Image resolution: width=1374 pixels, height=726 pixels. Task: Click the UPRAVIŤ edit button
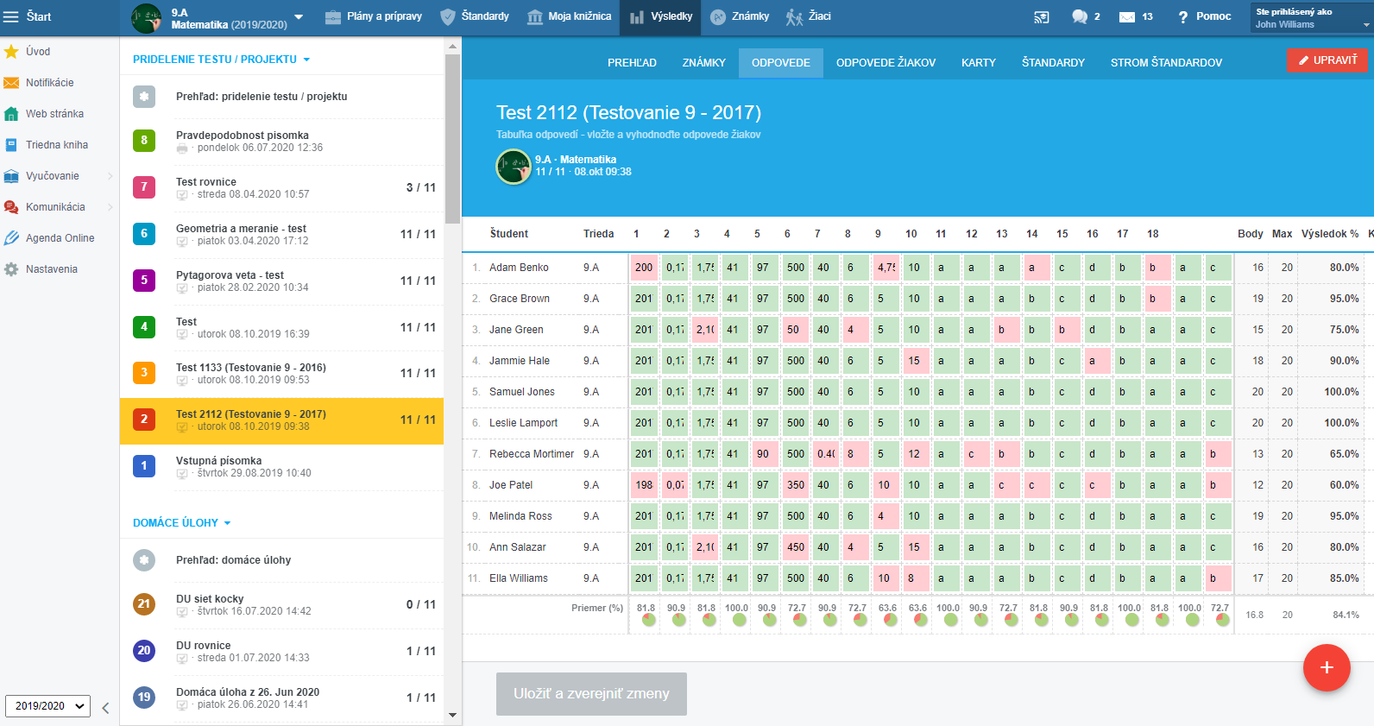coord(1327,60)
